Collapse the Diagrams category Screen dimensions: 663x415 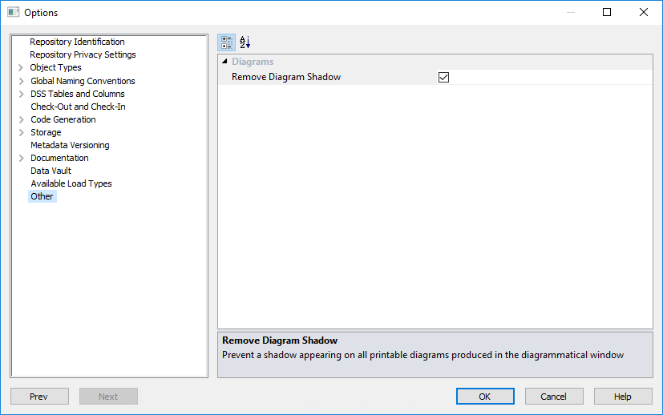point(224,62)
